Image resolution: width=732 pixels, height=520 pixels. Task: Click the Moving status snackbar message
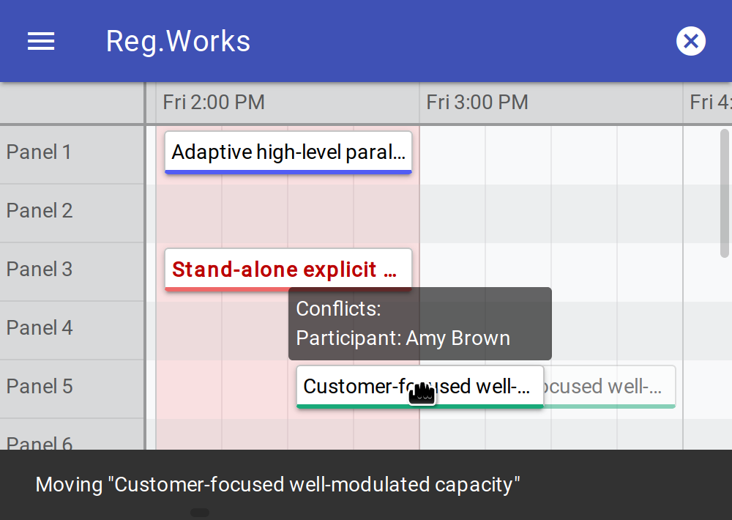[x=278, y=485]
